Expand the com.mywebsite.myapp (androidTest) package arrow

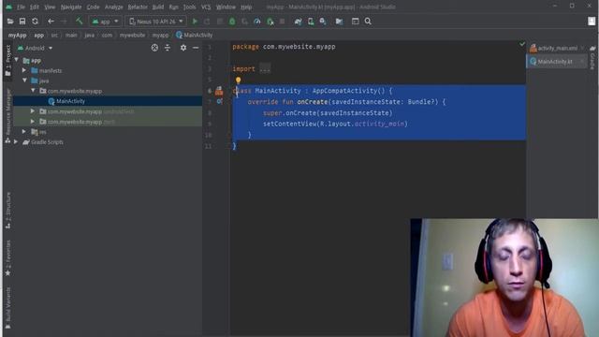click(x=33, y=111)
